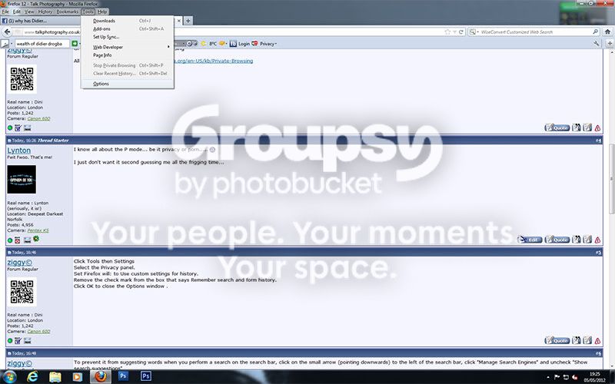615x384 pixels.
Task: Select Options in the Tools menu
Action: click(128, 84)
